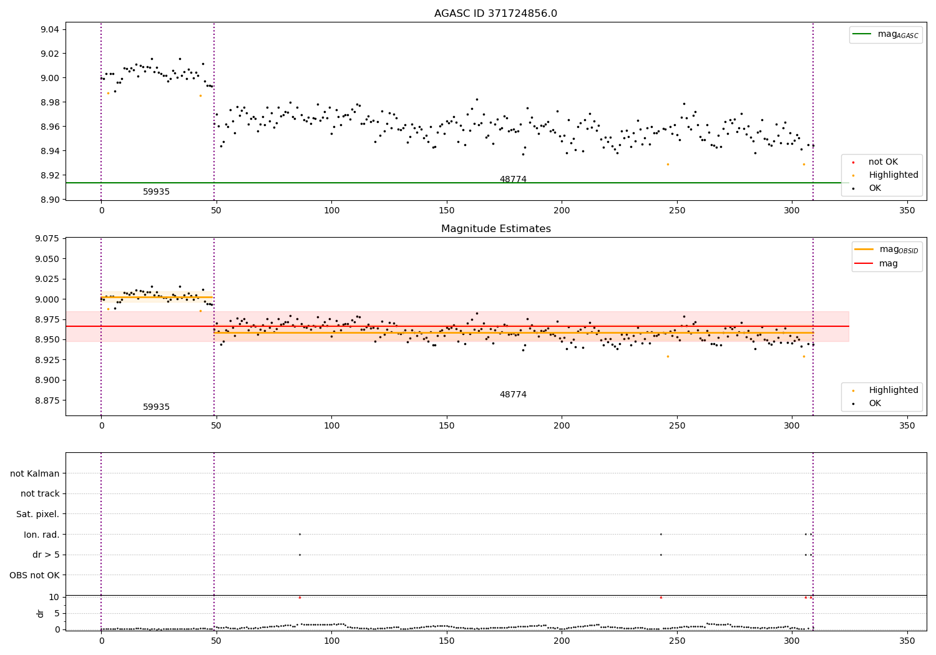Screen dimensions: 936x655
Task: Click the 59935 obsid label in middle plot
Action: click(x=156, y=407)
